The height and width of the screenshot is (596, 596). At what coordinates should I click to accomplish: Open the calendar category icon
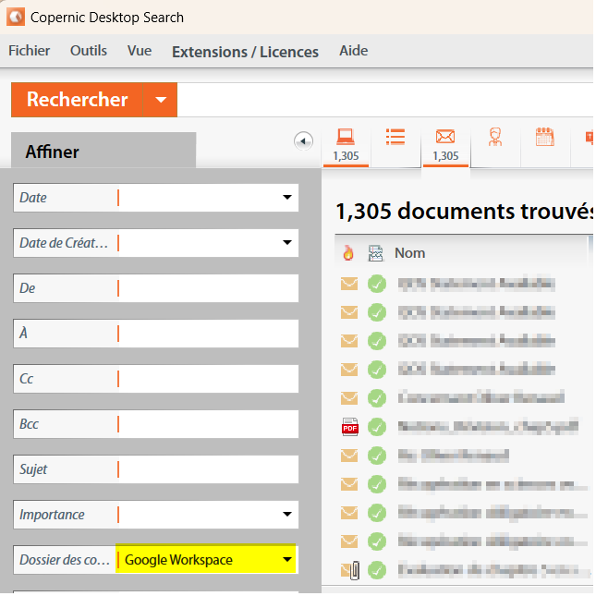[545, 138]
